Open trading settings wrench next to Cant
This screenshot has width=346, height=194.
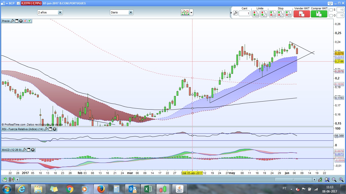tap(235, 14)
